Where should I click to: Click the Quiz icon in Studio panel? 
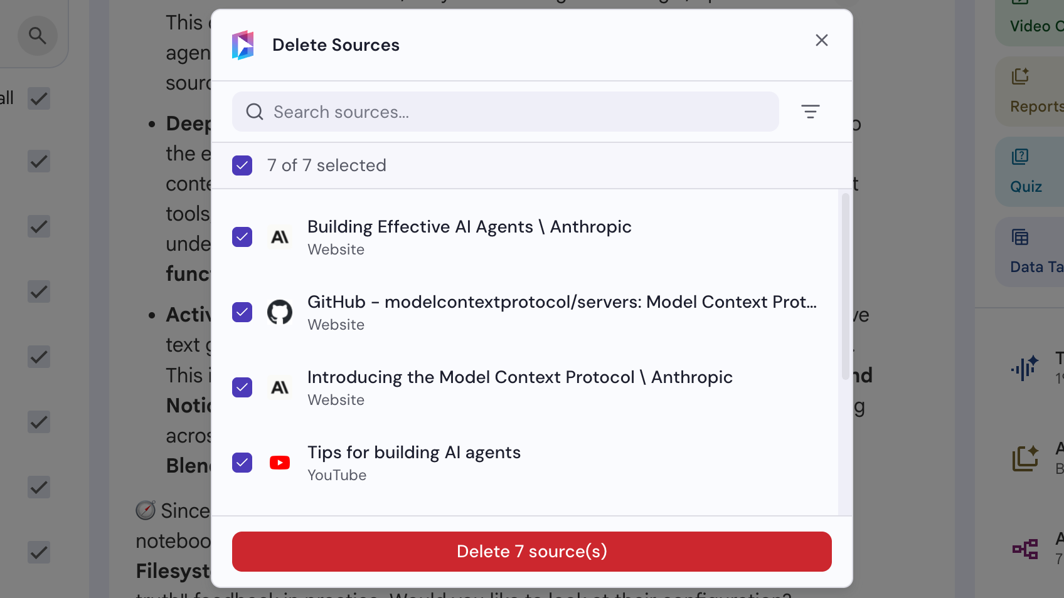[x=1020, y=157]
